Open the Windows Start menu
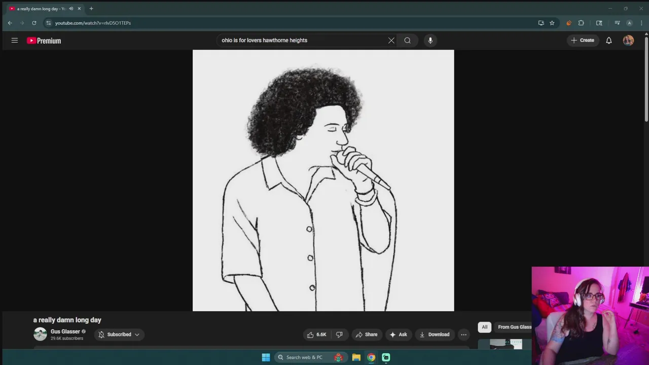This screenshot has height=365, width=649. tap(266, 357)
